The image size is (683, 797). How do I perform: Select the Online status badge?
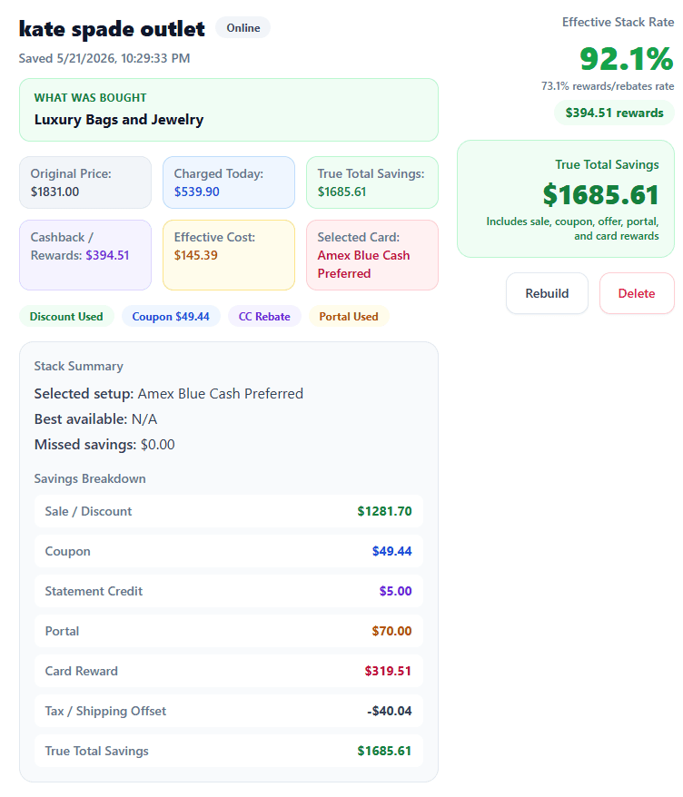coord(243,28)
